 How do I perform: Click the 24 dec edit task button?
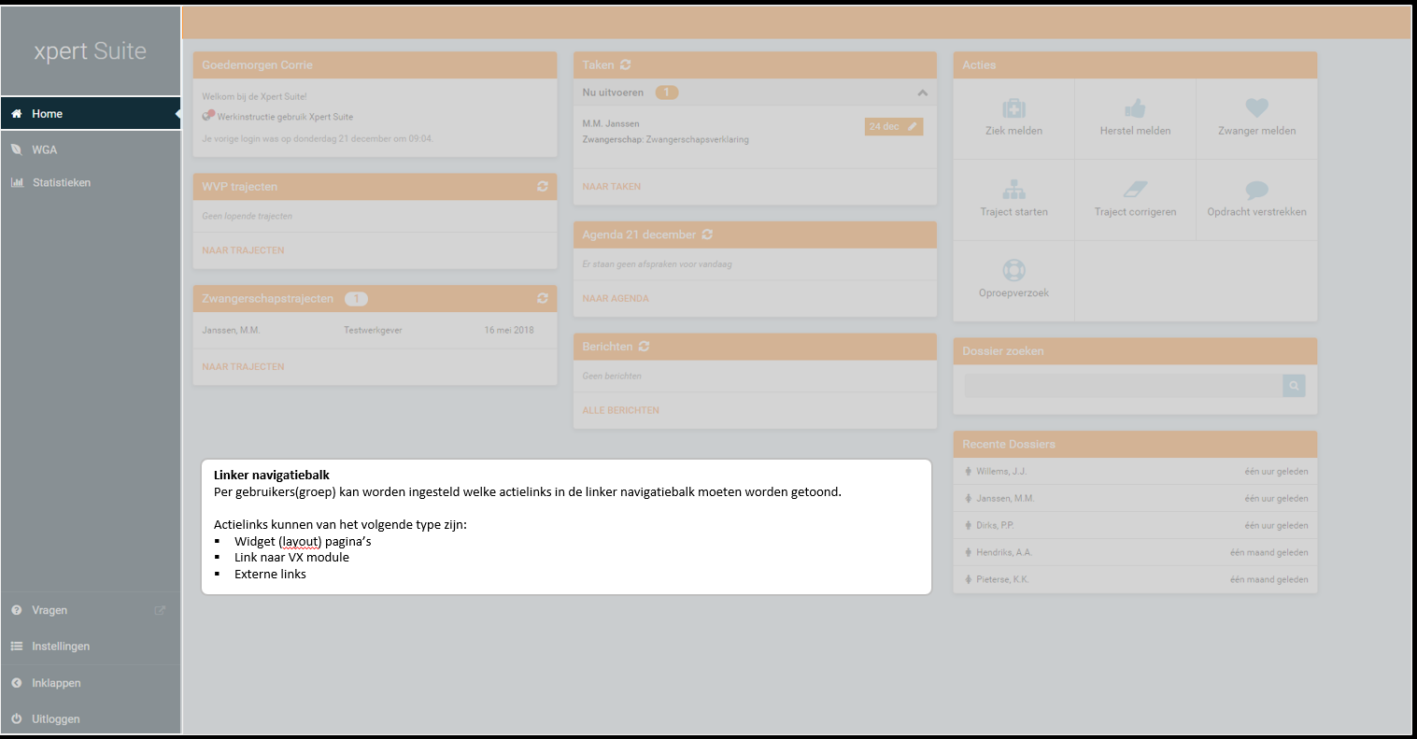click(x=893, y=127)
